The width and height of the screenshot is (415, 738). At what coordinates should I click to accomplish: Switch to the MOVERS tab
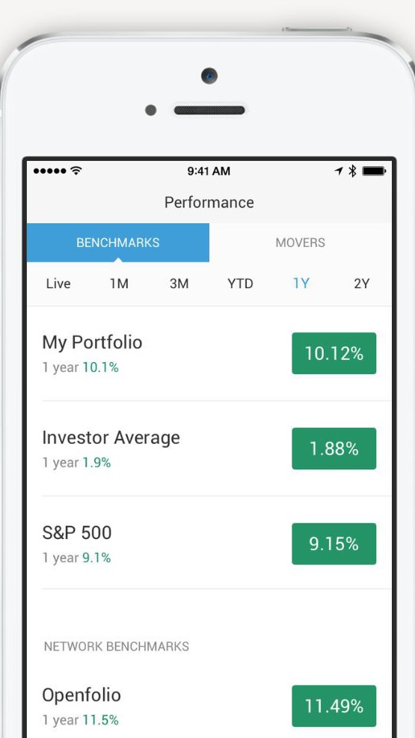pos(301,243)
